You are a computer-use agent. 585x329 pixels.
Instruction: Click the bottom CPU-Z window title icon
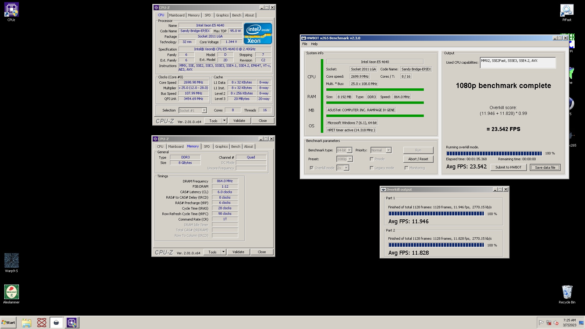155,139
